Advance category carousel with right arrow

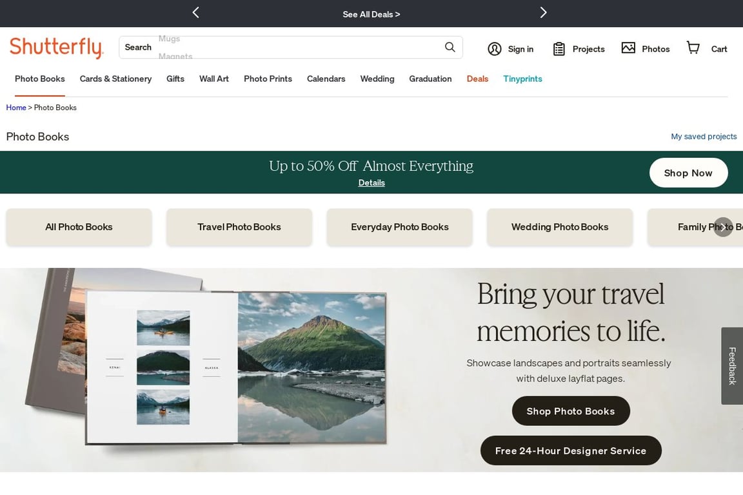point(723,228)
